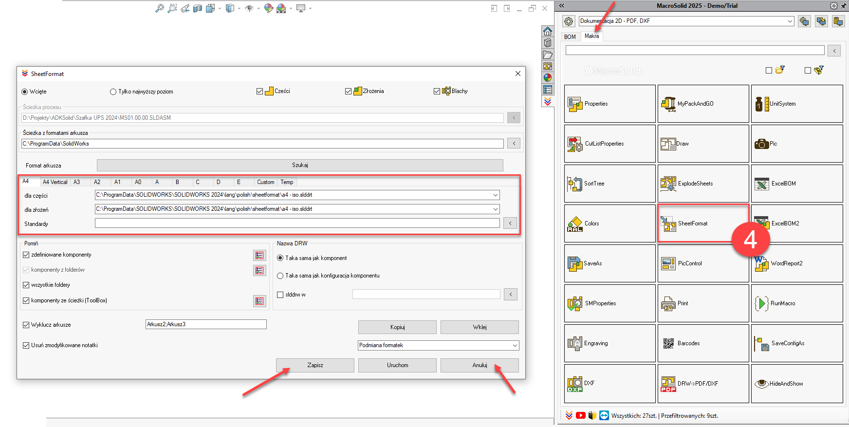The width and height of the screenshot is (849, 427).
Task: Click the Wklej button
Action: pos(480,327)
